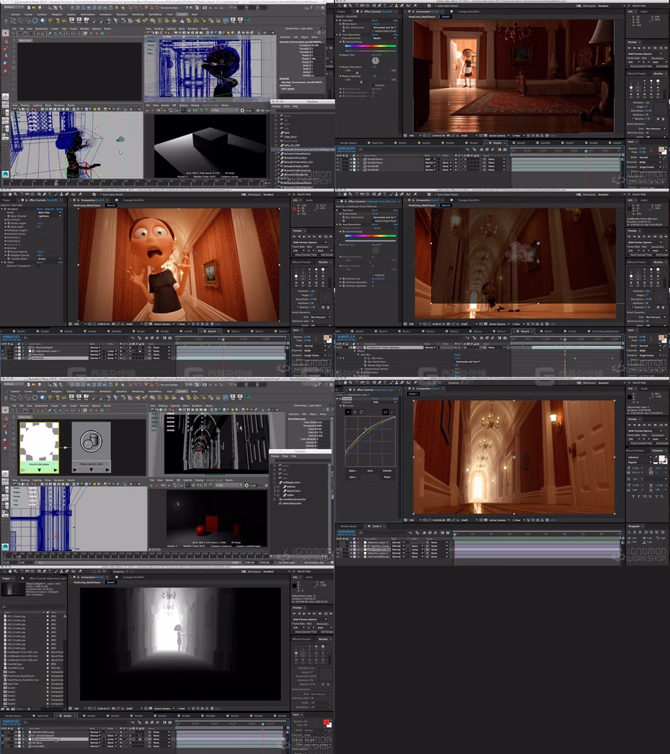Select the Hand tool in the Curves After Effects window
670x754 pixels.
click(345, 382)
